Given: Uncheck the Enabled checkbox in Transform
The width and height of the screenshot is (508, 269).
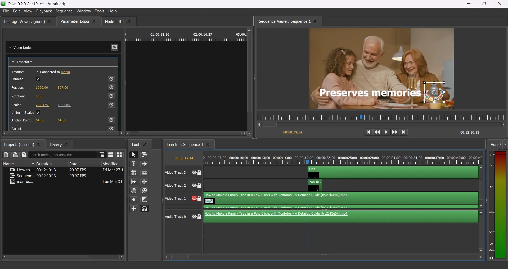Looking at the screenshot, I should [38, 79].
